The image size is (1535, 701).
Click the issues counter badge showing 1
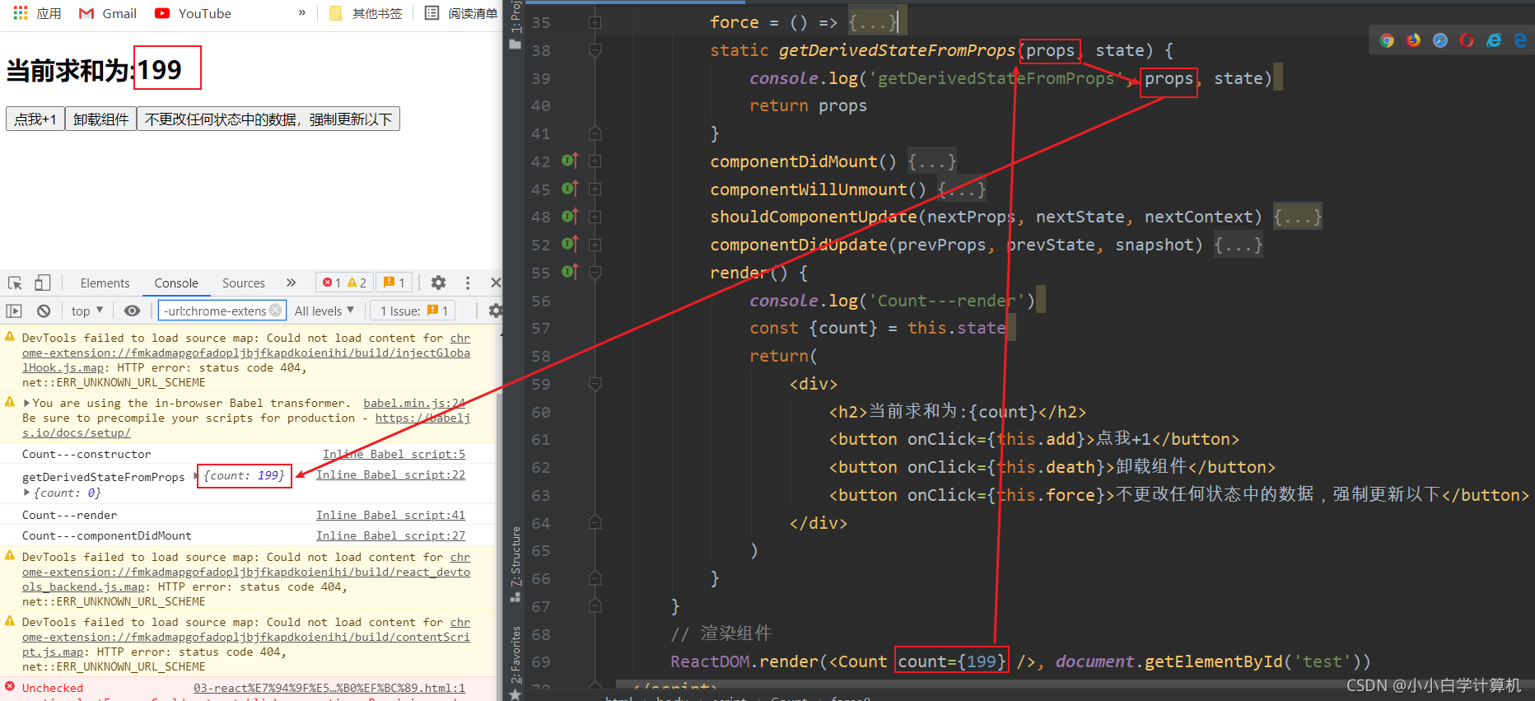click(x=394, y=283)
